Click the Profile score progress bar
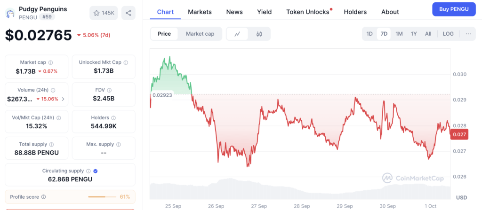 (x=102, y=197)
